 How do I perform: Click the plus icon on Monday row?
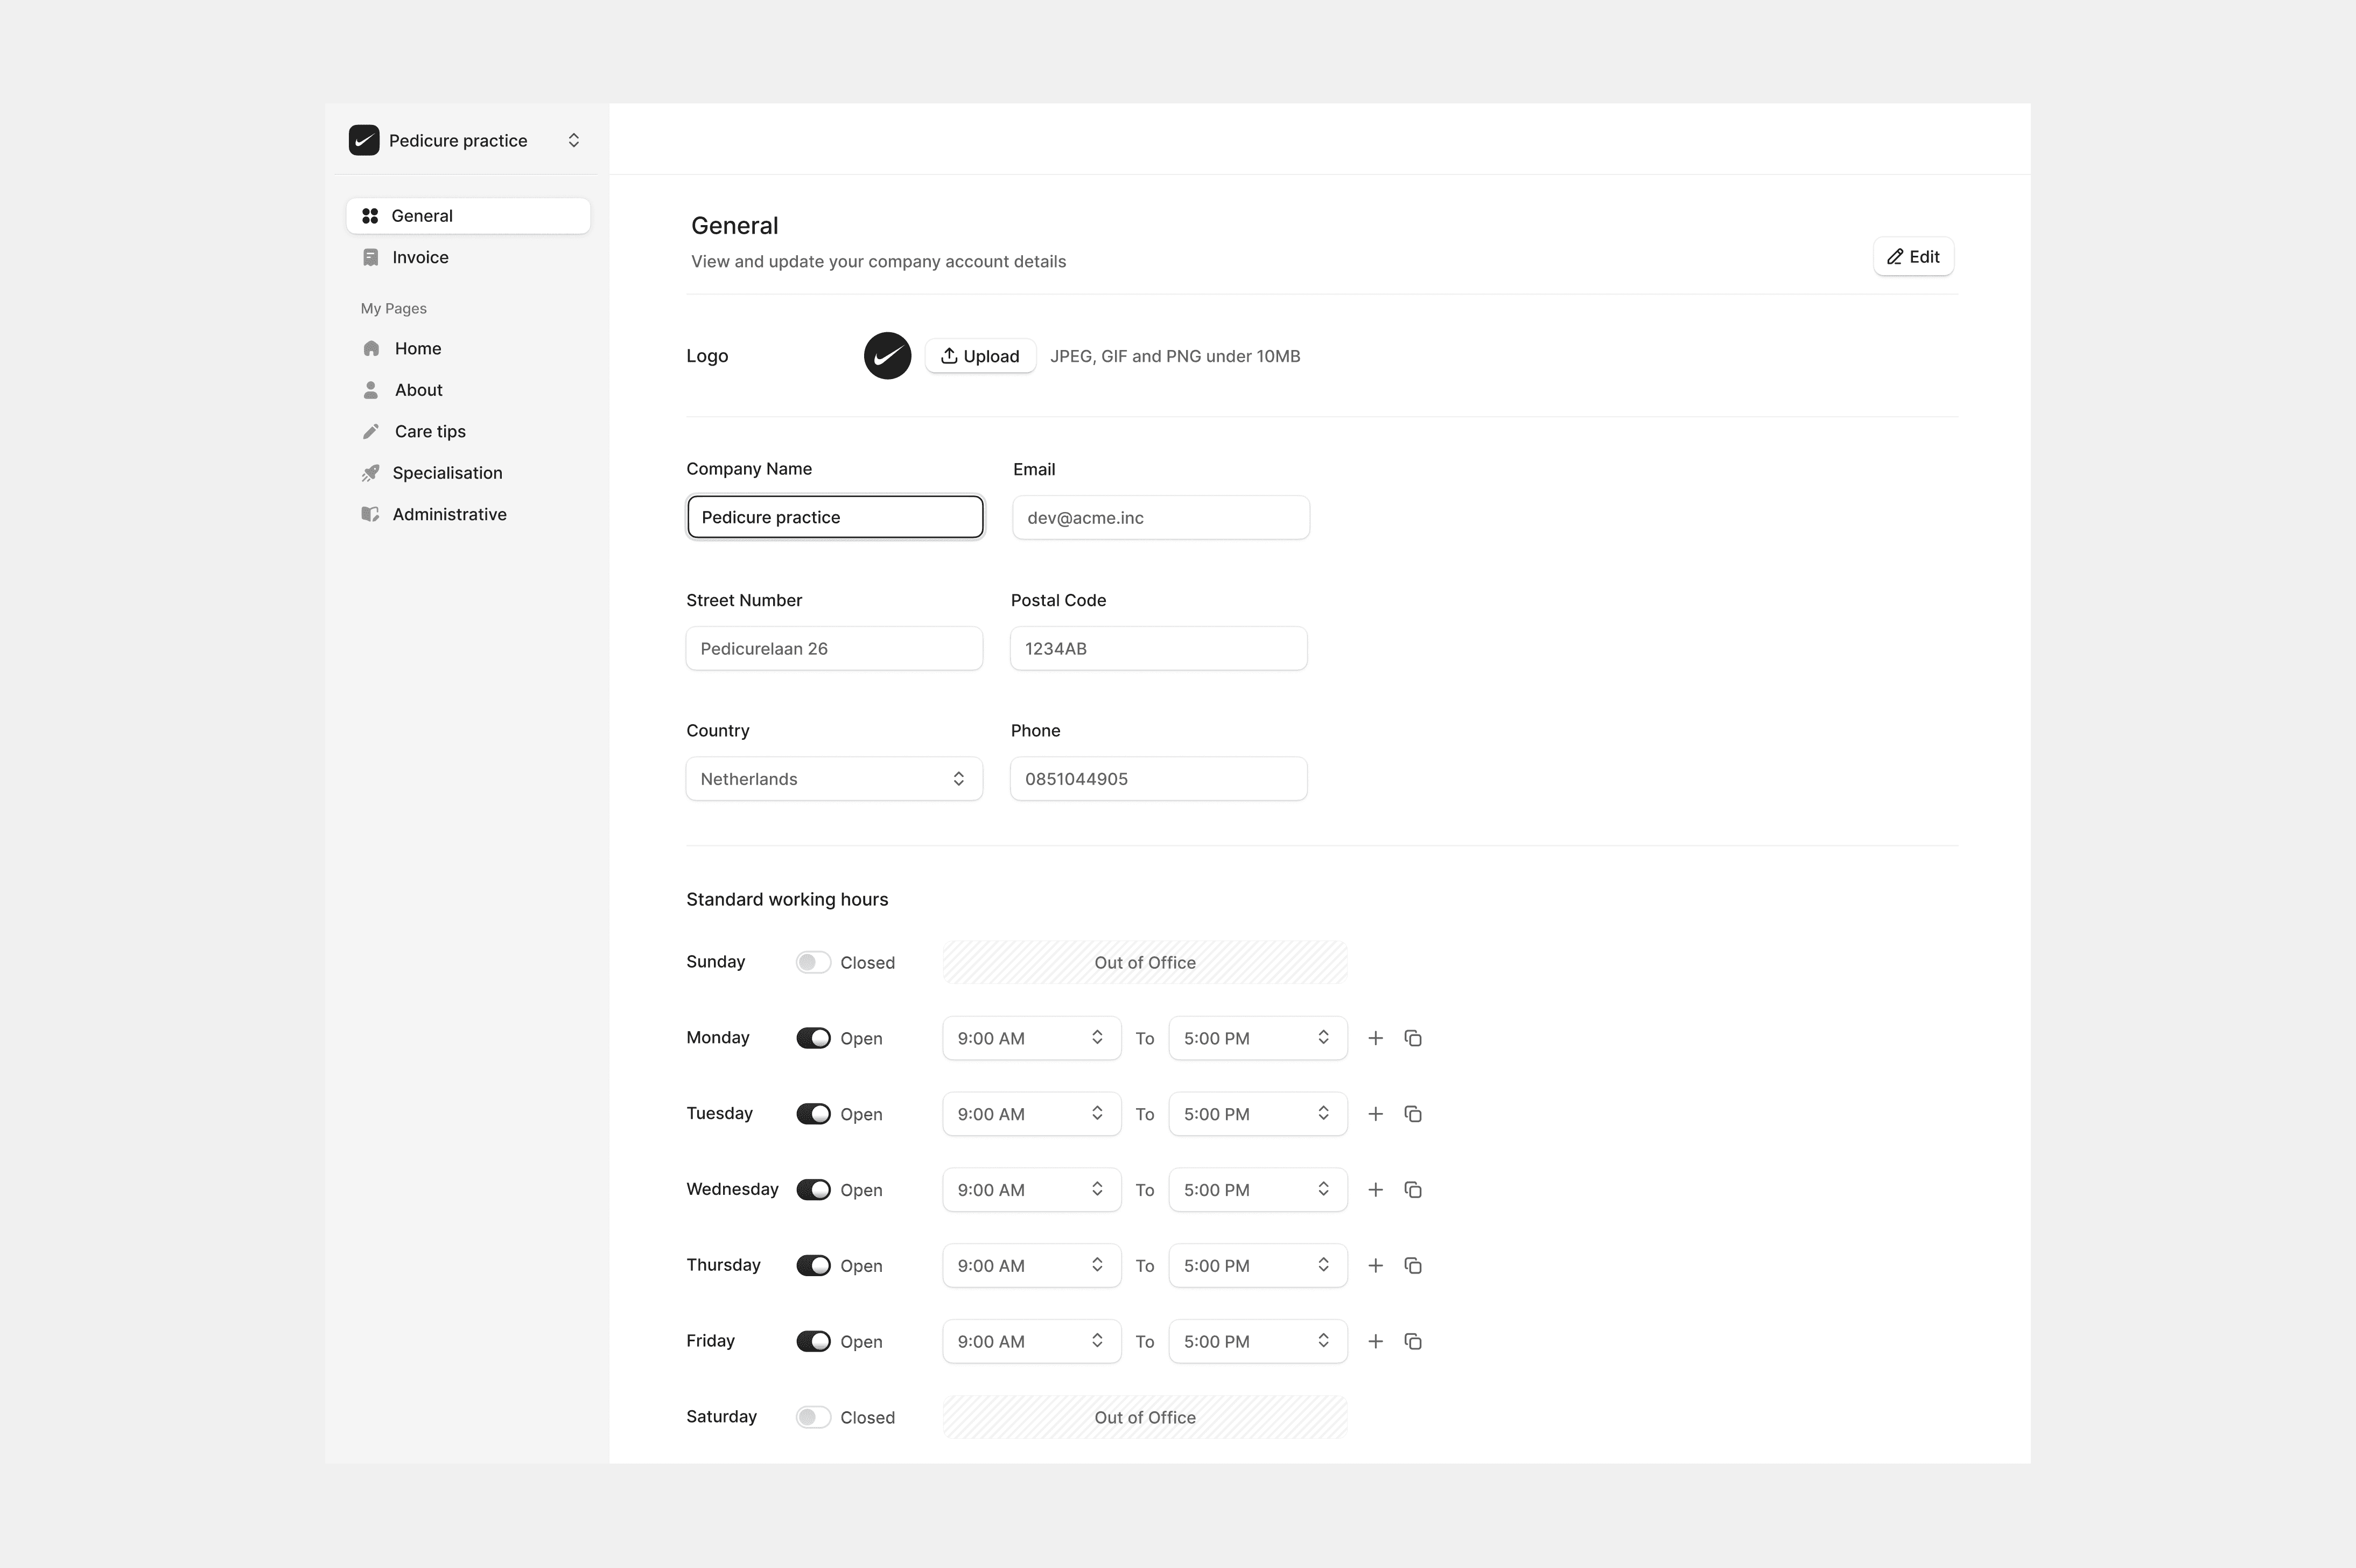(1376, 1038)
